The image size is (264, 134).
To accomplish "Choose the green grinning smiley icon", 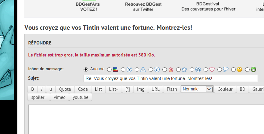I will [253, 70].
